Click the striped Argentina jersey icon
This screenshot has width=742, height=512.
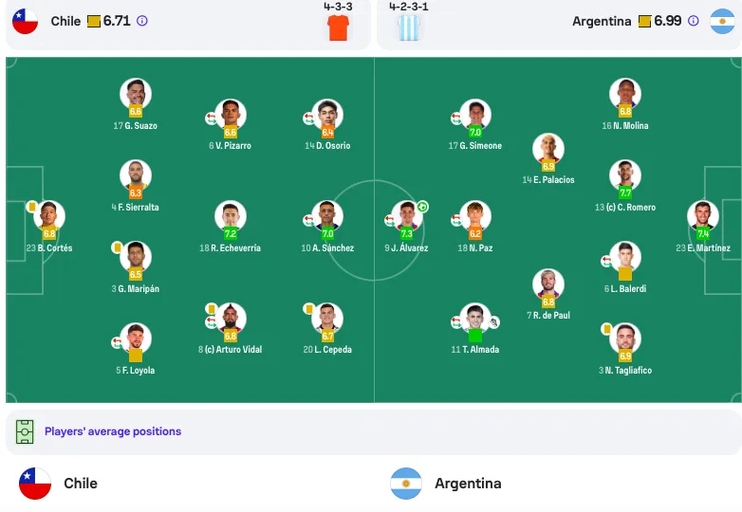(x=409, y=27)
